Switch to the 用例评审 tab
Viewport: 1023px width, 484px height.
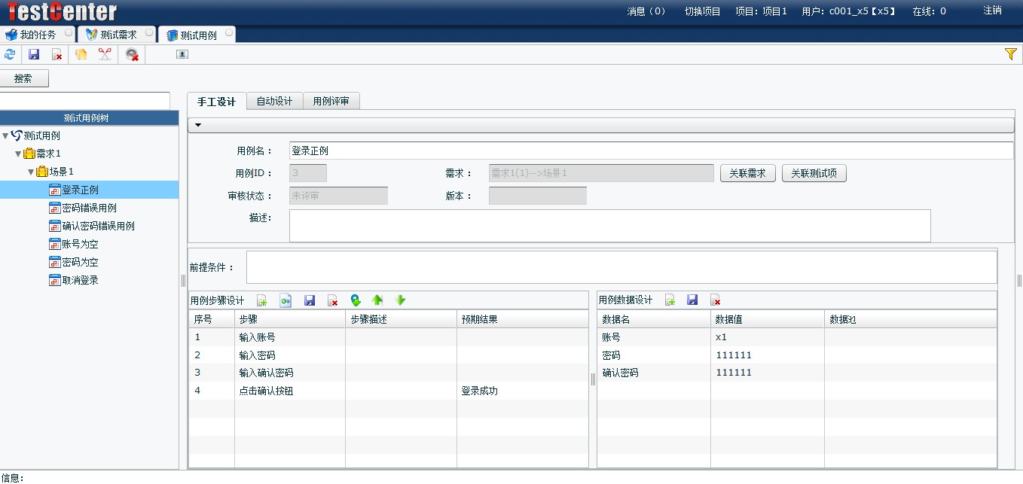click(x=331, y=101)
